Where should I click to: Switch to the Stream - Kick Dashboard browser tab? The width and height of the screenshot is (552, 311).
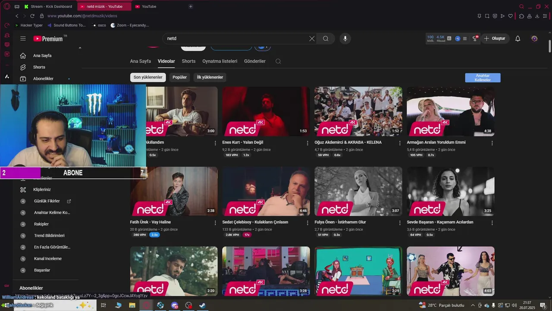[49, 6]
